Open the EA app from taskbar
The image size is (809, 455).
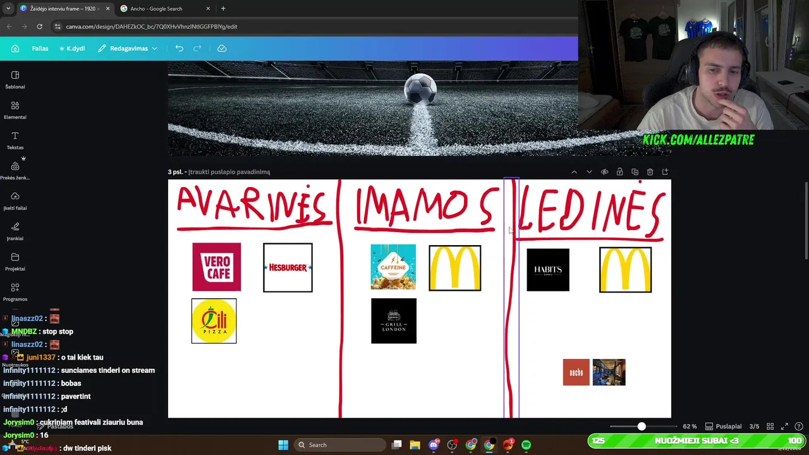(x=508, y=445)
